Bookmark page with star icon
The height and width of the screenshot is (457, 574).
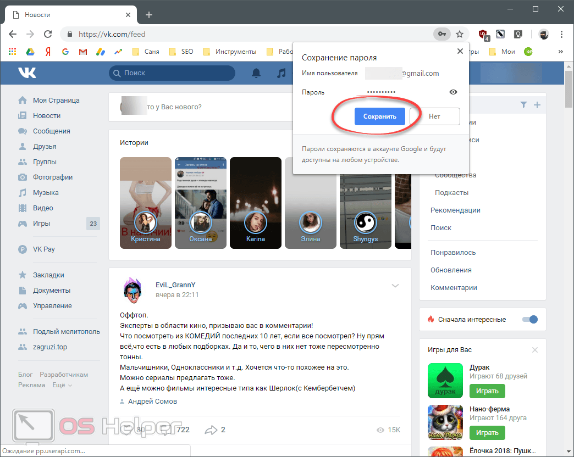click(x=460, y=34)
